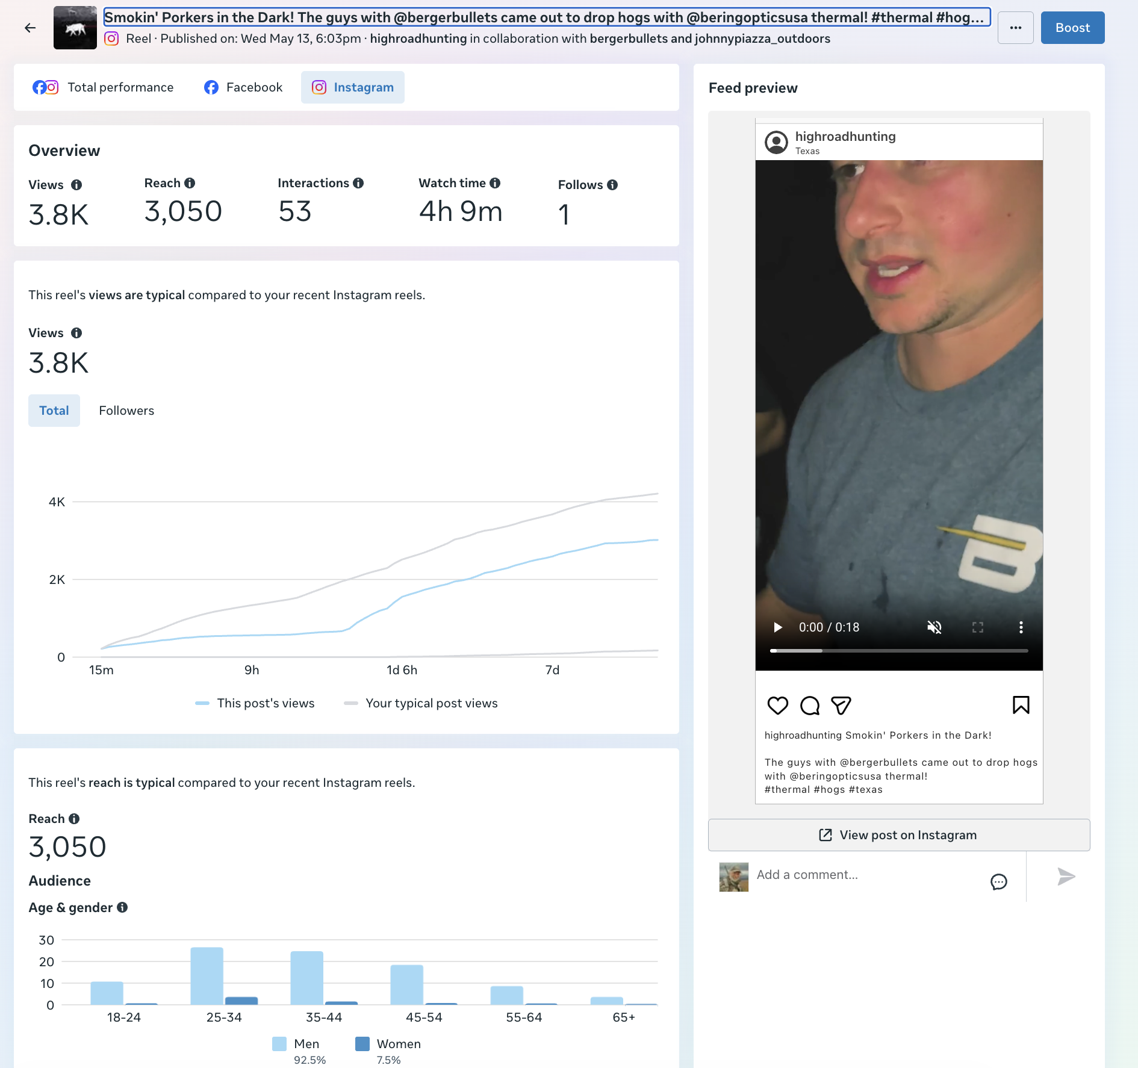Open the three-dot more options button
This screenshot has width=1138, height=1068.
[x=1015, y=28]
